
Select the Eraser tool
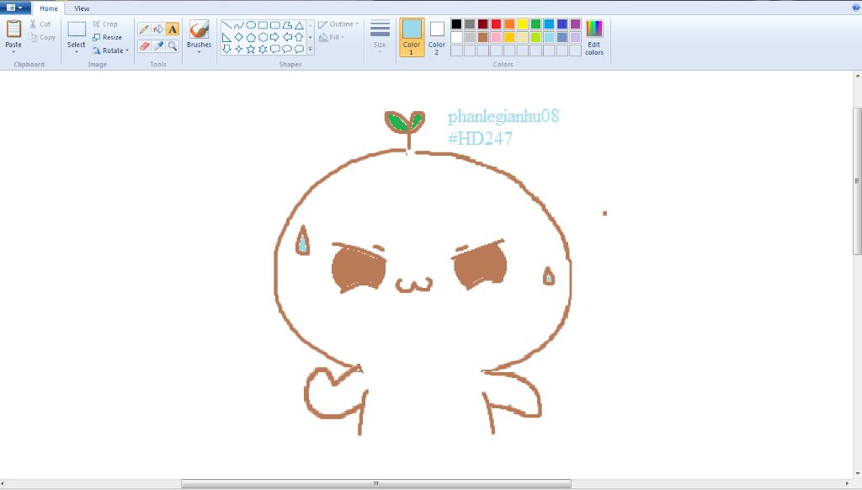[x=144, y=46]
